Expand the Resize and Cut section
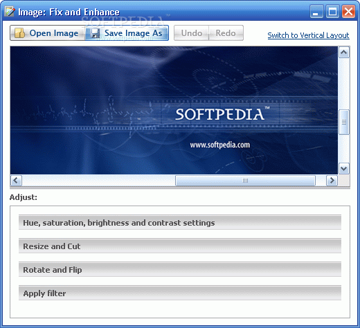This screenshot has height=328, width=360. 180,246
